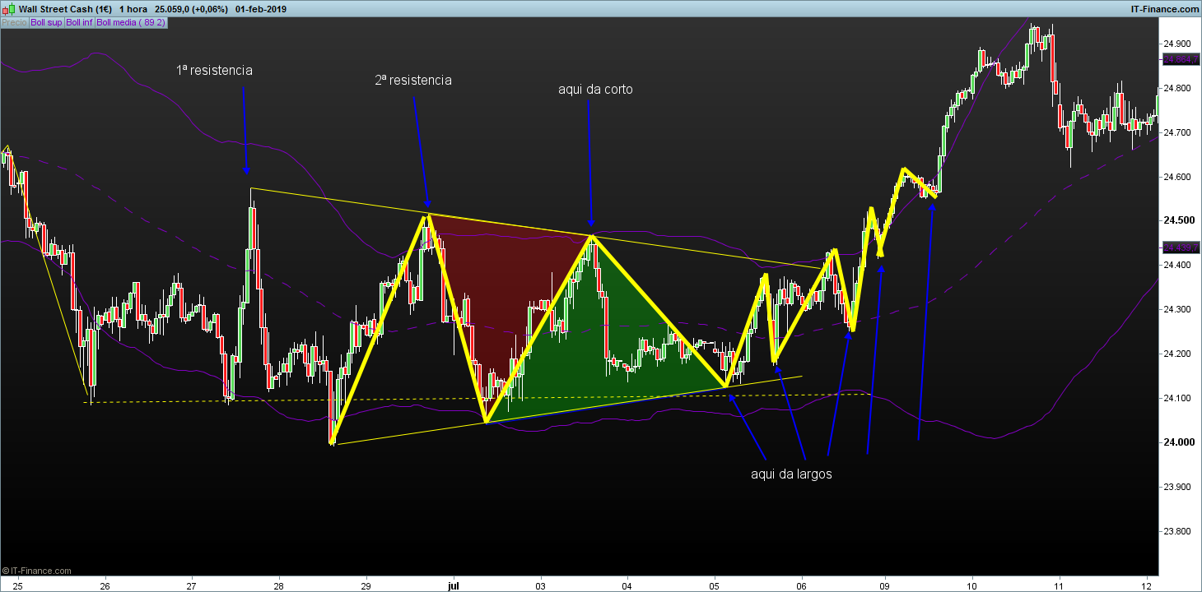Select the Precio indicator label
This screenshot has width=1202, height=592.
point(14,23)
